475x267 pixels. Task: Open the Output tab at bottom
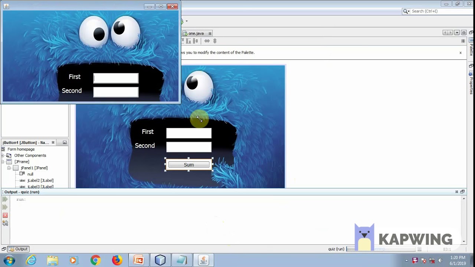click(x=18, y=249)
